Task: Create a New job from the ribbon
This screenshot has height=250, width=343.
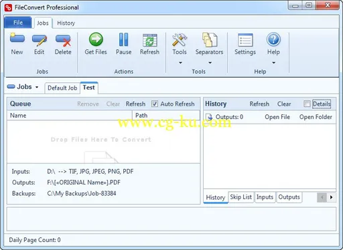Action: click(x=17, y=44)
